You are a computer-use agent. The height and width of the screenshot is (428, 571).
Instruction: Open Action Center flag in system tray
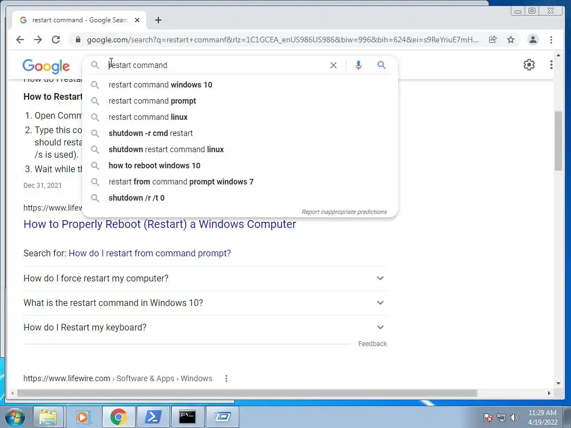pyautogui.click(x=488, y=417)
